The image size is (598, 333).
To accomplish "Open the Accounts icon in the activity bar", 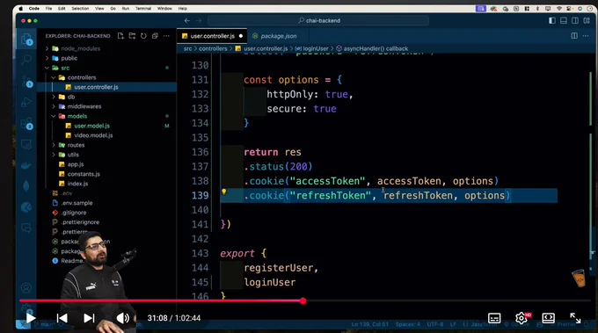I will [26, 287].
